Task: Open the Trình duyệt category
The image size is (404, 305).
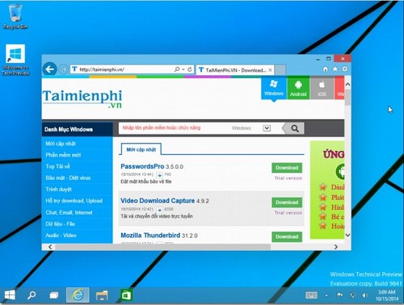Action: tap(58, 190)
